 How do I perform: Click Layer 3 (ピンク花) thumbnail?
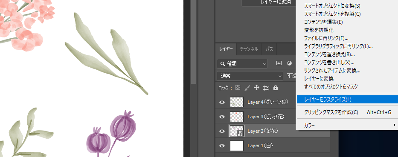(x=237, y=117)
